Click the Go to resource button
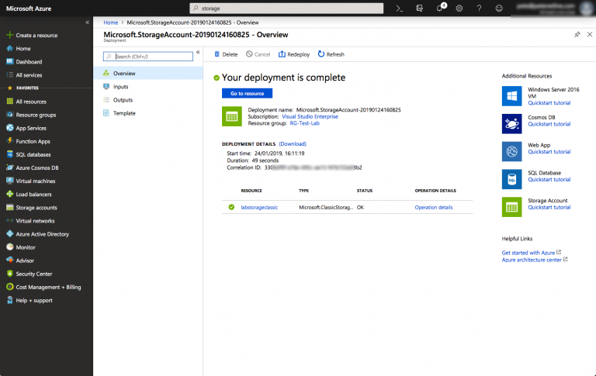 247,94
